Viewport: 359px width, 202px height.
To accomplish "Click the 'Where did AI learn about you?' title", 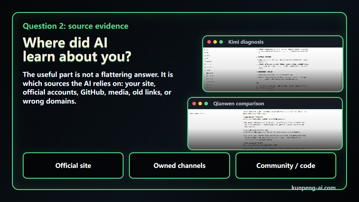I will coord(77,50).
